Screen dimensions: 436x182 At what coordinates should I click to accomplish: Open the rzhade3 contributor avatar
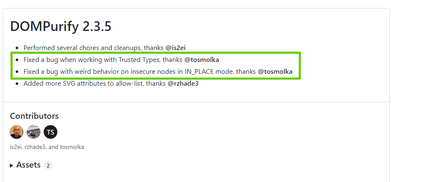[34, 132]
